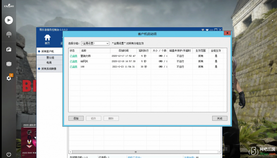277x158 pixels.
Task: Open CS:GO settings gear with badge
Action: 9,78
